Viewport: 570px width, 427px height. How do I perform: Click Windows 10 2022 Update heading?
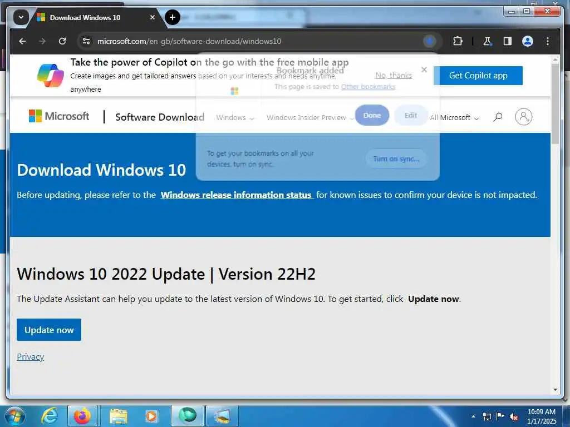[166, 274]
